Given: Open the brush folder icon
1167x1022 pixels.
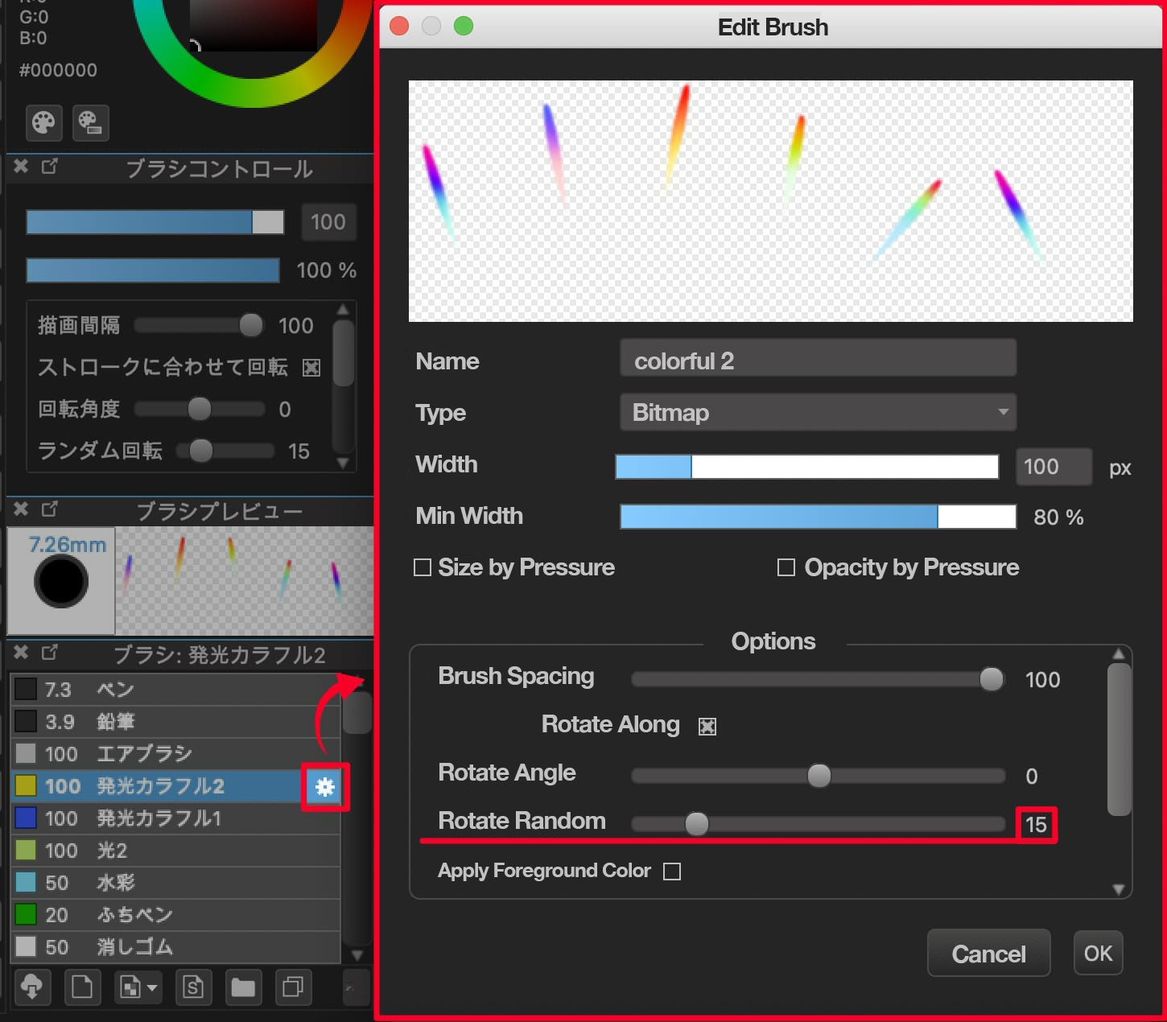Looking at the screenshot, I should [243, 987].
